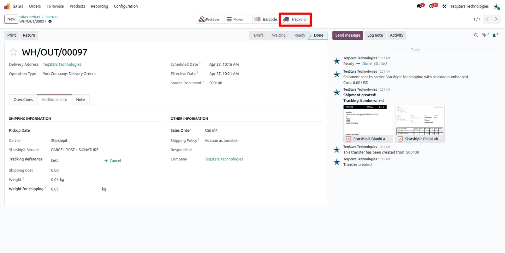Open the Starshipit-PlainLabel PDF attachment
The height and width of the screenshot is (253, 505).
pos(420,124)
